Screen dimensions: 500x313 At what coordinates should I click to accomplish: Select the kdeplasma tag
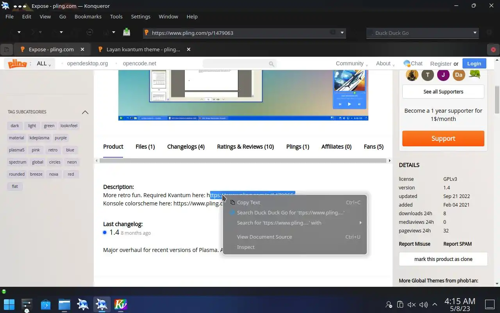point(39,138)
